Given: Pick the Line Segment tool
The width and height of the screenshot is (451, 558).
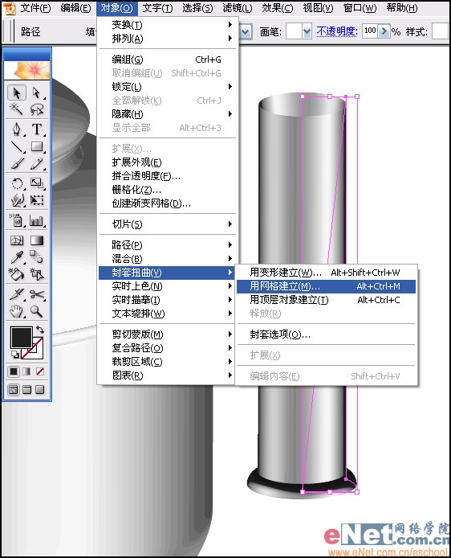Looking at the screenshot, I should (16, 146).
